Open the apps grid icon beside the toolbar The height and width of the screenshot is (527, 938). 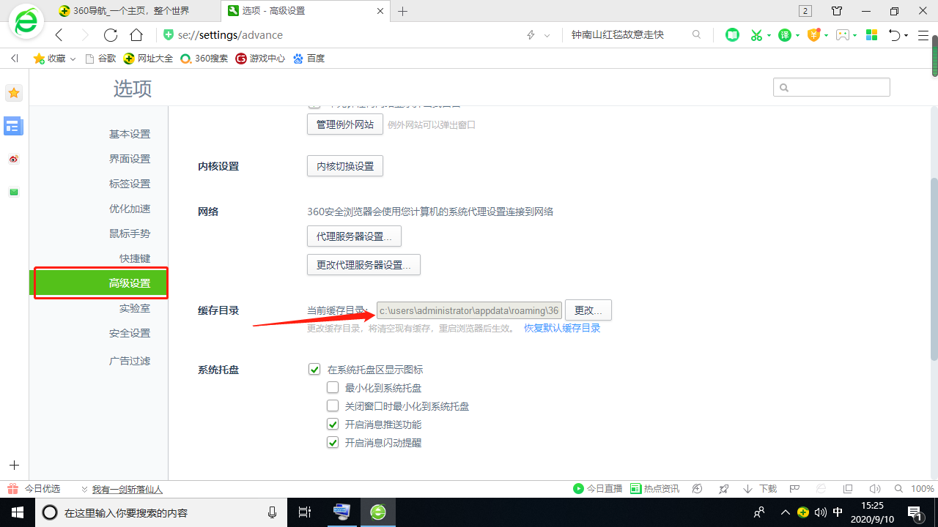pos(871,34)
